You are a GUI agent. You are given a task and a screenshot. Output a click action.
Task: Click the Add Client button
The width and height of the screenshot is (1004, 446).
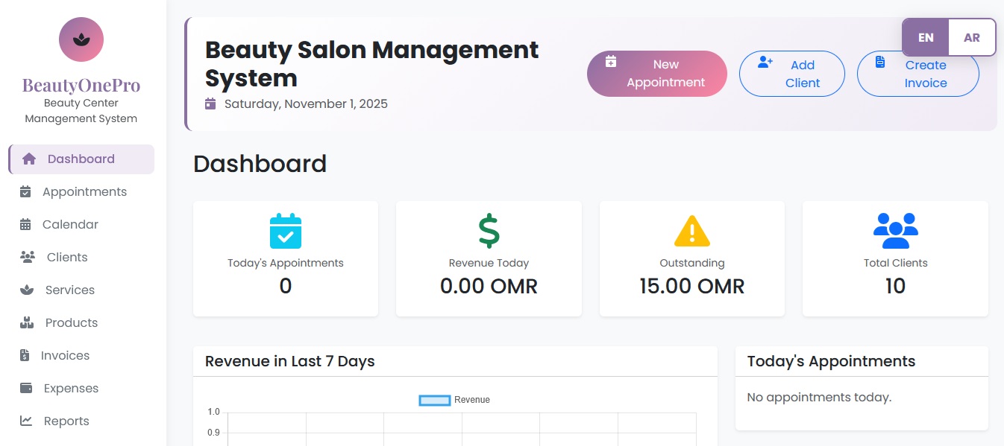coord(792,74)
